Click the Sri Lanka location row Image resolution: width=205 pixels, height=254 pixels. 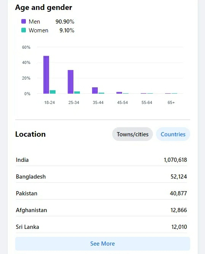[102, 227]
